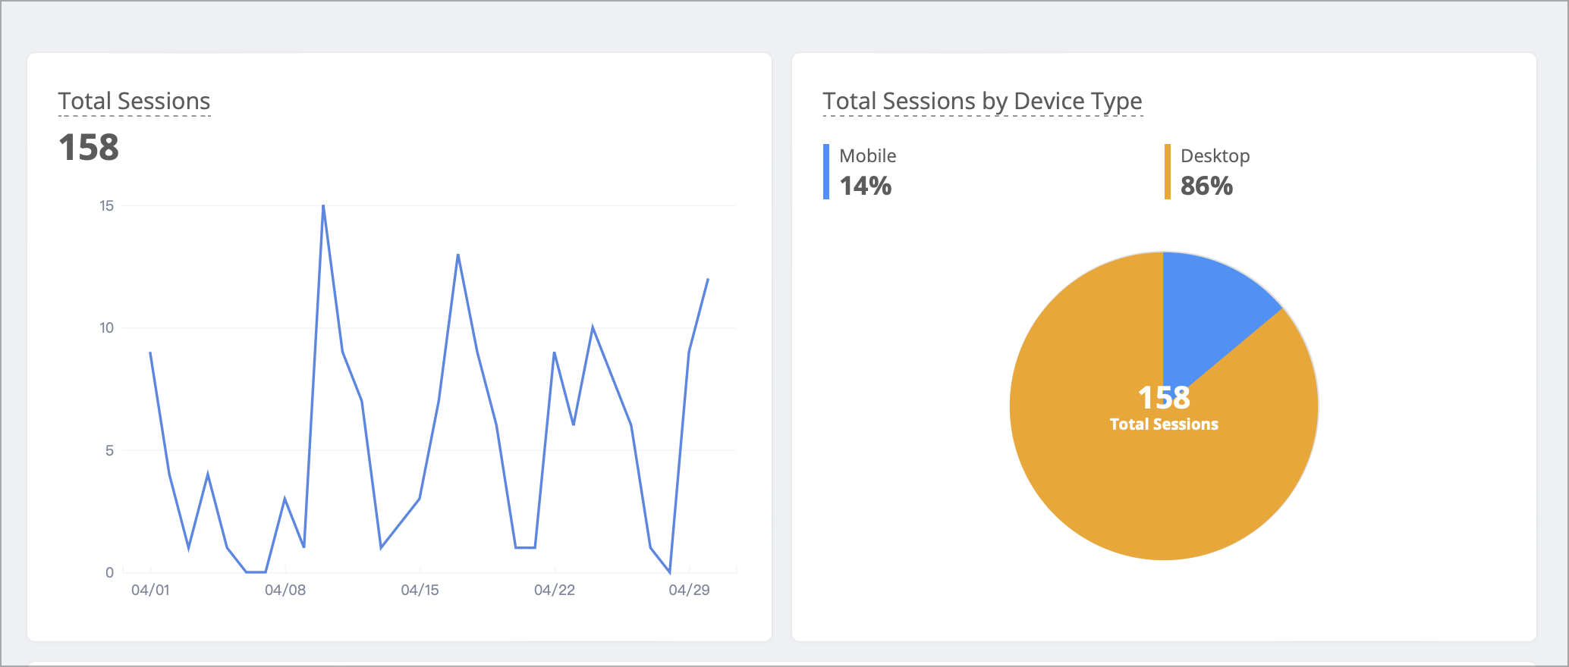The width and height of the screenshot is (1569, 667).
Task: Click the 10 y-axis tick label
Action: tap(106, 328)
